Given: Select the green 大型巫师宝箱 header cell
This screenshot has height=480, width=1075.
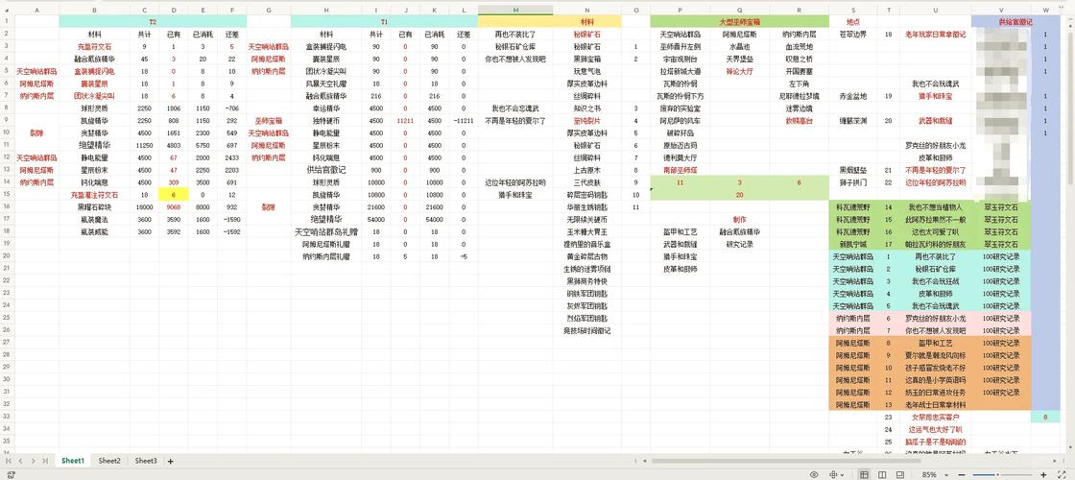Looking at the screenshot, I should pos(739,22).
